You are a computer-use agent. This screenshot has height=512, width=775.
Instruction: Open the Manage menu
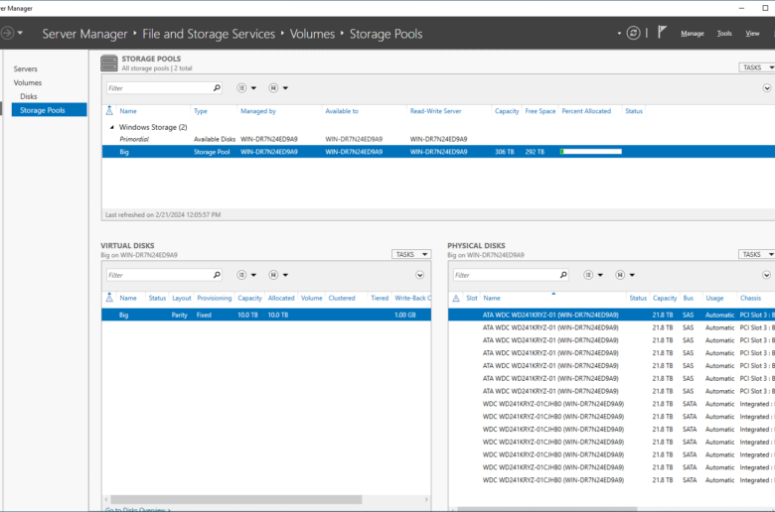(692, 34)
